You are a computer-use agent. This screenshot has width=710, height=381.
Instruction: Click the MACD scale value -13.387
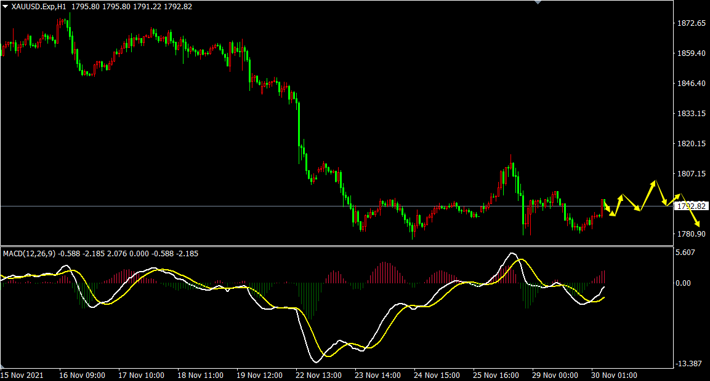tap(687, 364)
